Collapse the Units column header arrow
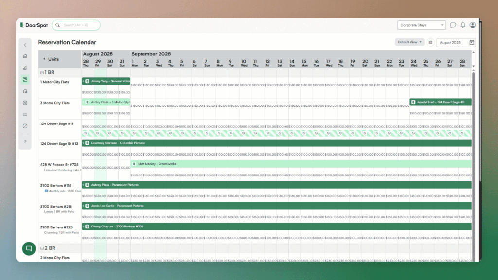Viewport: 498px width, 280px height. click(x=44, y=59)
